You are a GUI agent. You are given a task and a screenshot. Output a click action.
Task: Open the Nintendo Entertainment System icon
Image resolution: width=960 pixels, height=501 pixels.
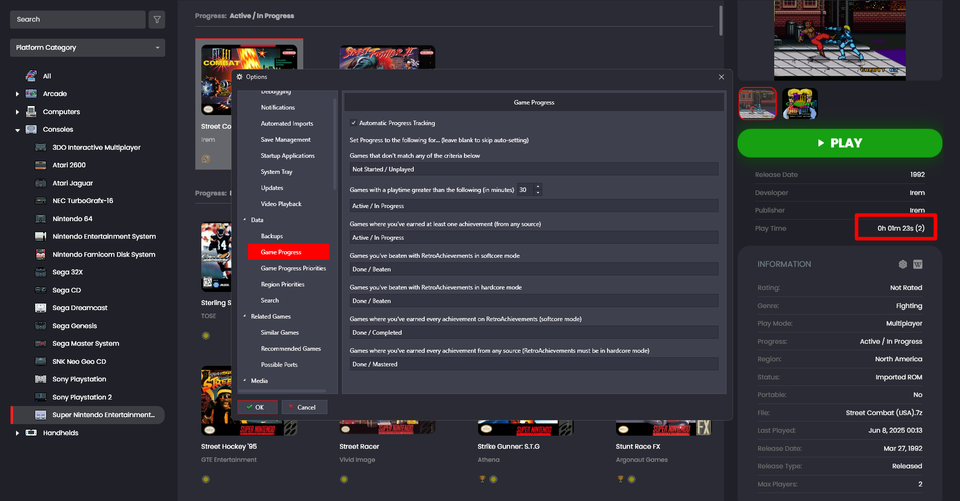pos(41,236)
